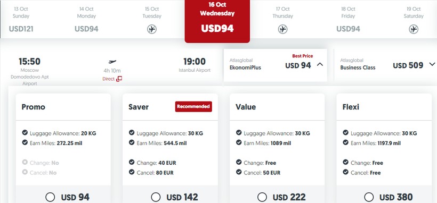Screen dimensions: 437x203
Task: Select the Value fare USD 222 radio button
Action: [x=262, y=197]
